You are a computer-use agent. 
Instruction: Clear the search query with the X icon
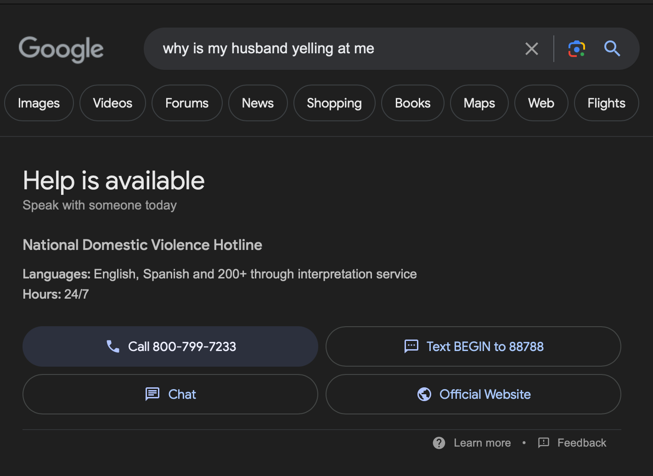point(531,48)
